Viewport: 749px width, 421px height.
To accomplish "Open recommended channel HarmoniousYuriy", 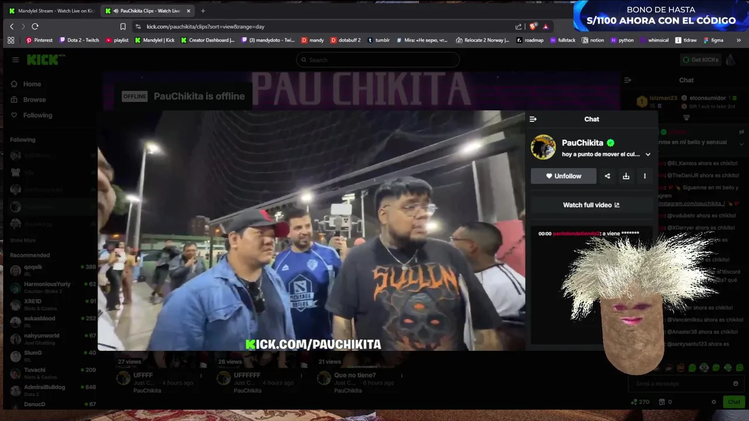I will pyautogui.click(x=53, y=287).
